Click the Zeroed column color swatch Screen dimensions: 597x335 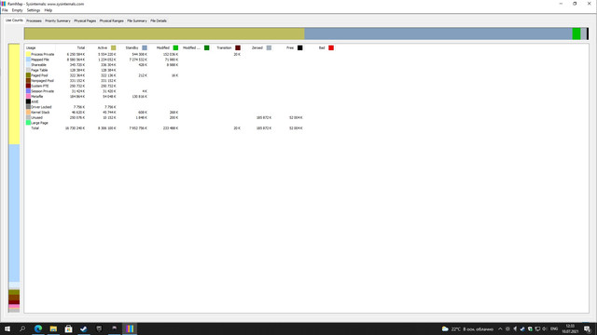pos(269,47)
